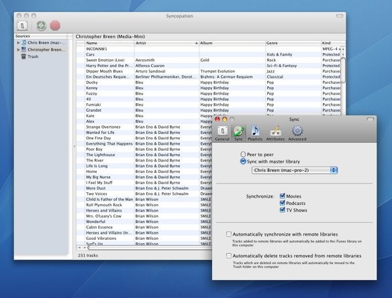Image resolution: width=392 pixels, height=298 pixels.
Task: Click album Brahms: A German Requiem cell
Action: [x=226, y=77]
